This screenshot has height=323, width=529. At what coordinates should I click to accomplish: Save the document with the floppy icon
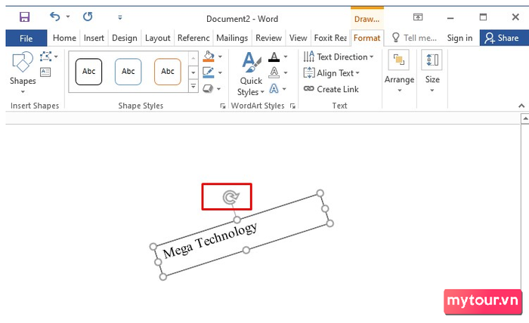point(24,17)
